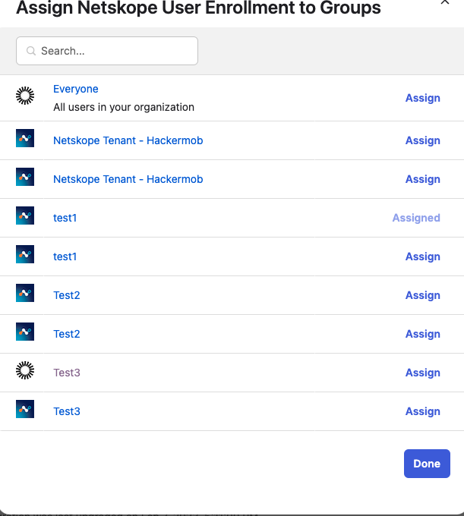Open the test1 group marked Assigned

[65, 218]
